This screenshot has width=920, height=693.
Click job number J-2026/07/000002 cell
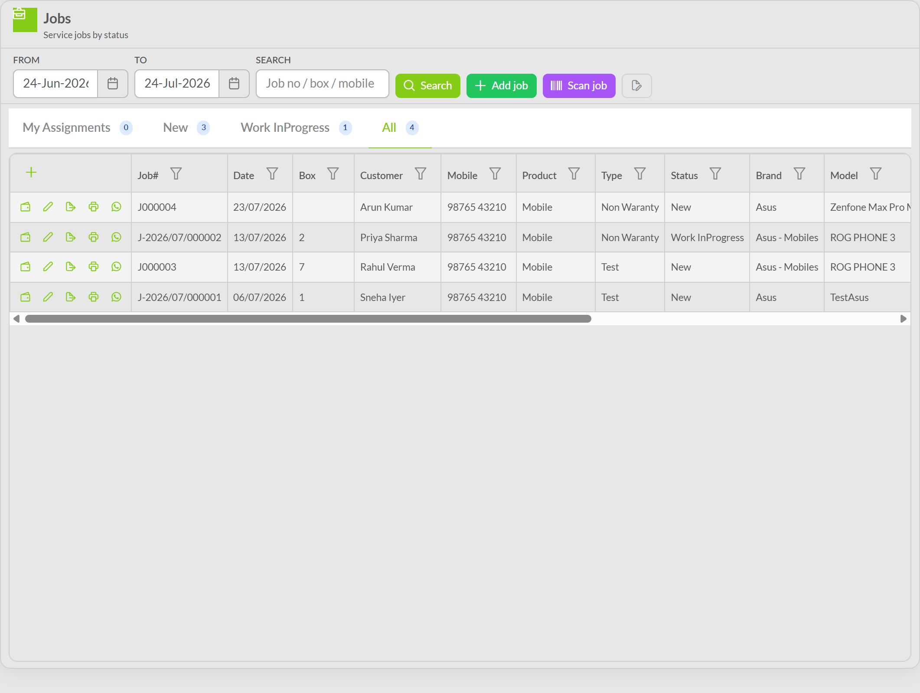click(179, 238)
